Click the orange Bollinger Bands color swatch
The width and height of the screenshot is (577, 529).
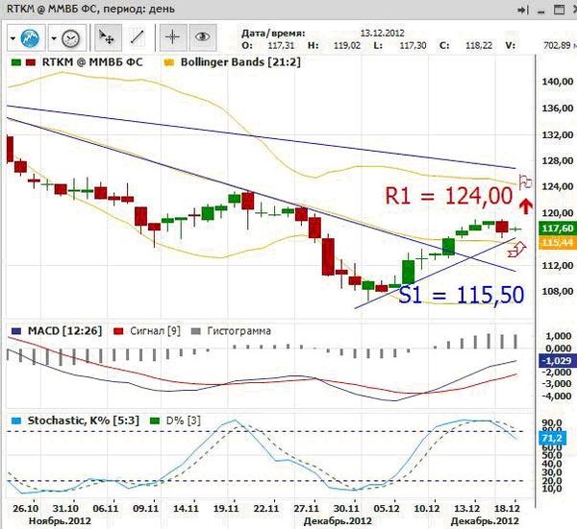tap(168, 62)
